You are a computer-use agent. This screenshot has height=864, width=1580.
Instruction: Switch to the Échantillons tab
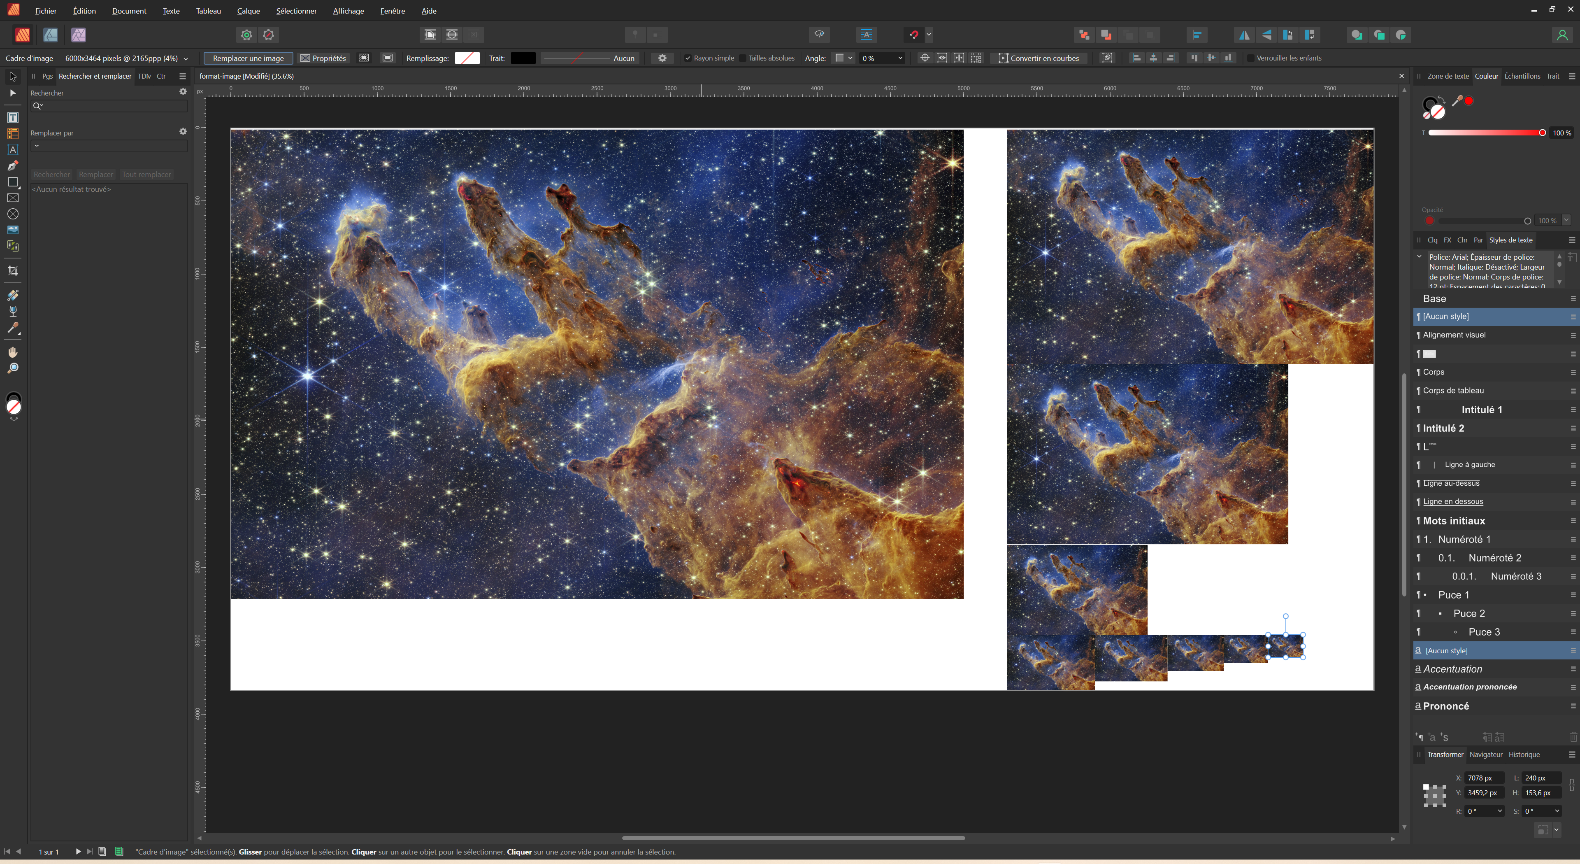click(x=1522, y=76)
